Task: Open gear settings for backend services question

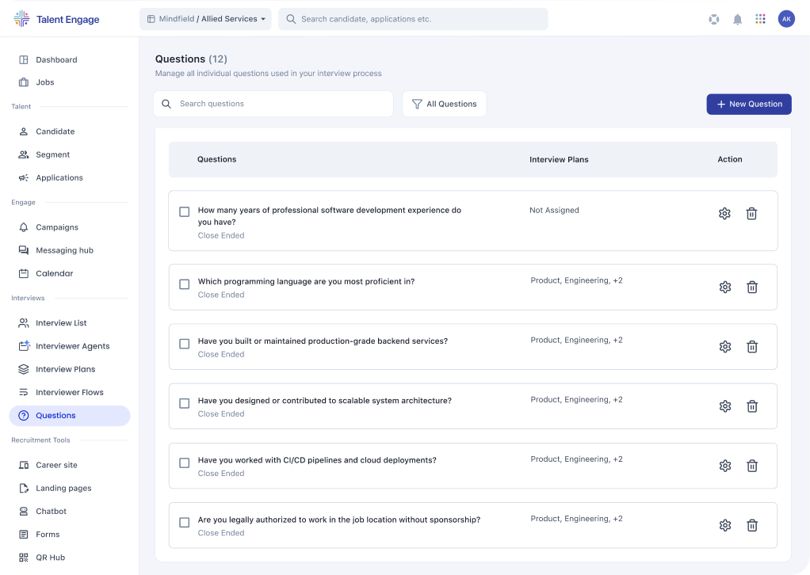Action: tap(724, 346)
